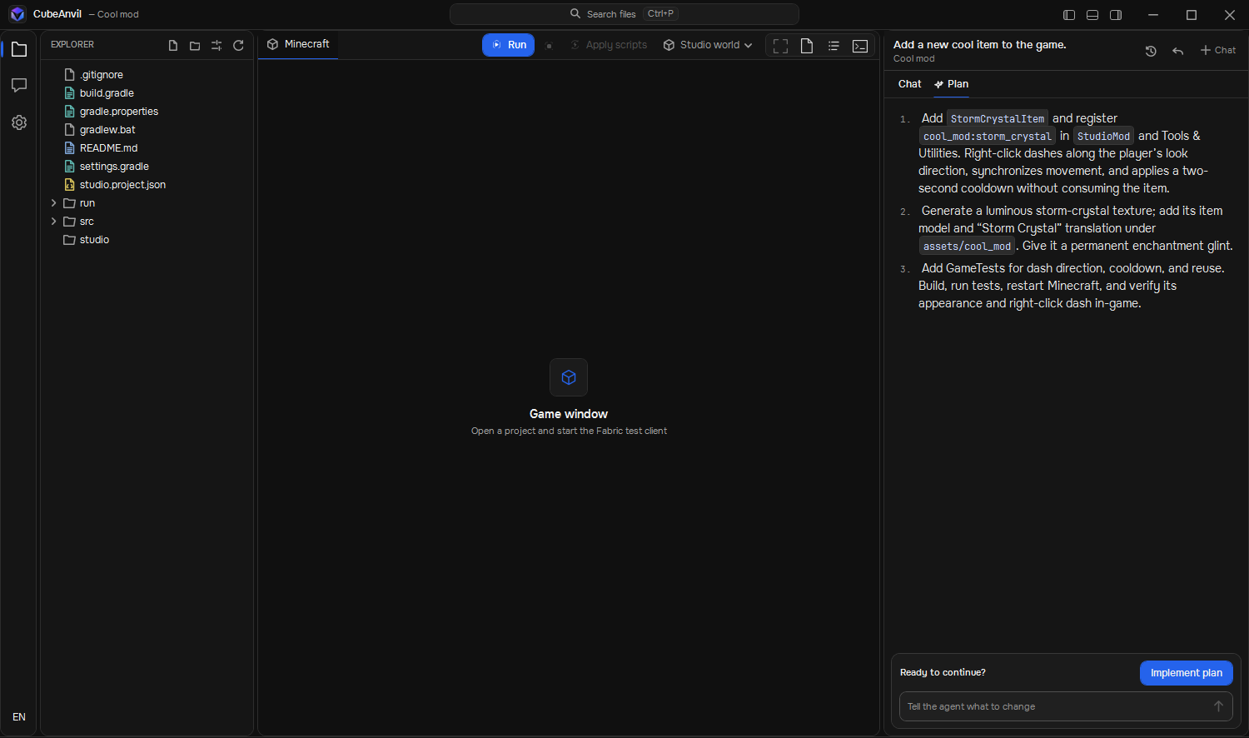Click the send arrow in chat input
Viewport: 1249px width, 738px height.
pyautogui.click(x=1218, y=706)
